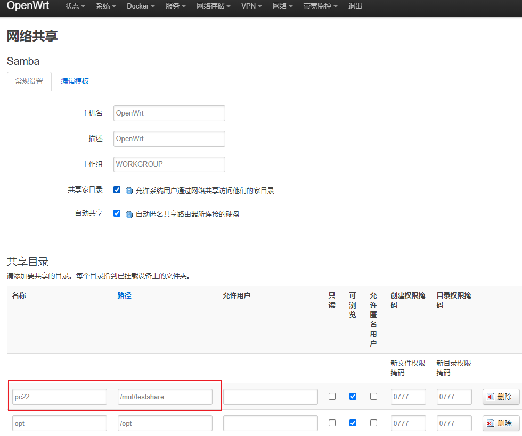
Task: Click the 目录权限掩码 field in pc22 row
Action: (x=454, y=397)
